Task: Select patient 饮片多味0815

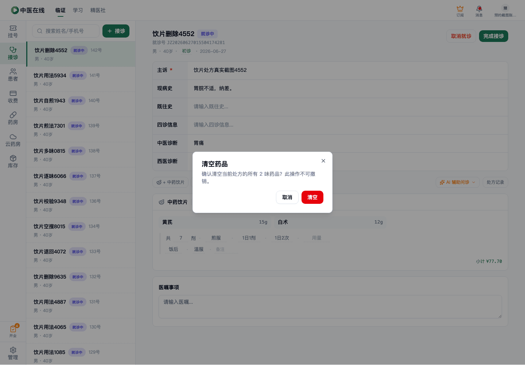Action: (81, 155)
